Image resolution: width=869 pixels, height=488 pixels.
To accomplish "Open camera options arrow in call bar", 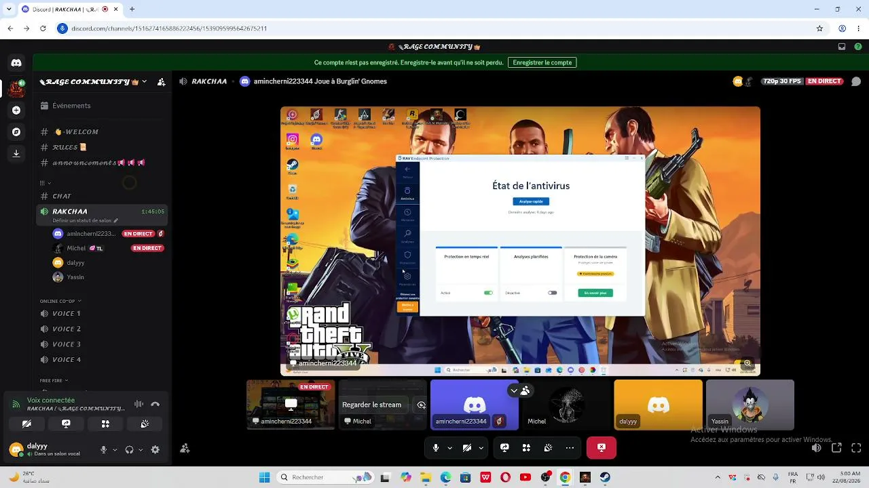I will [x=481, y=448].
